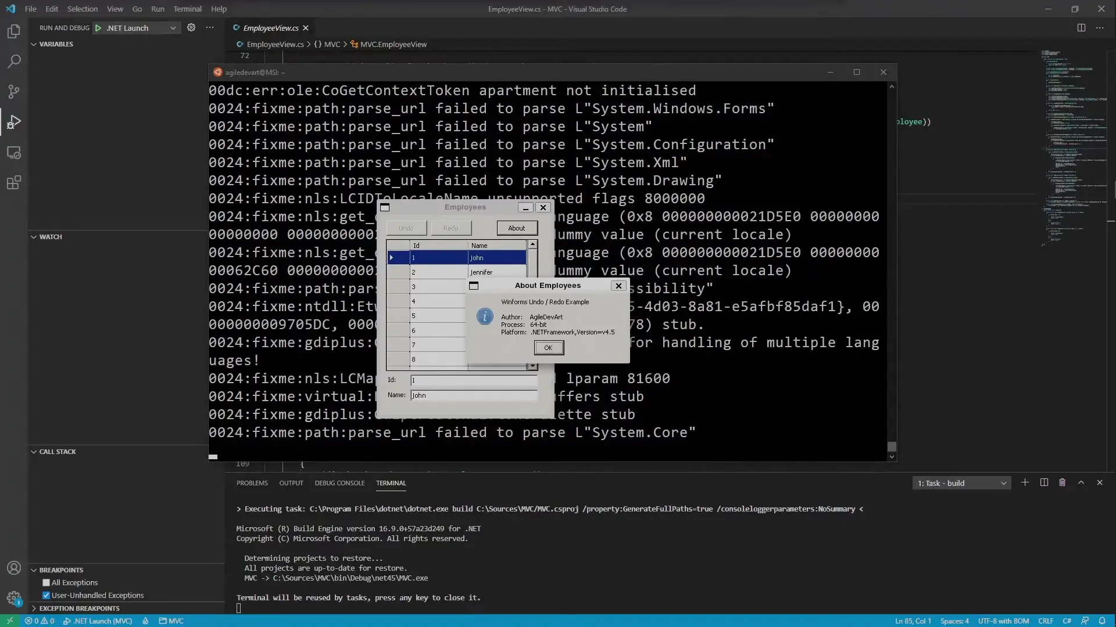Click OK in About Employees dialog
Image resolution: width=1116 pixels, height=627 pixels.
coord(549,348)
